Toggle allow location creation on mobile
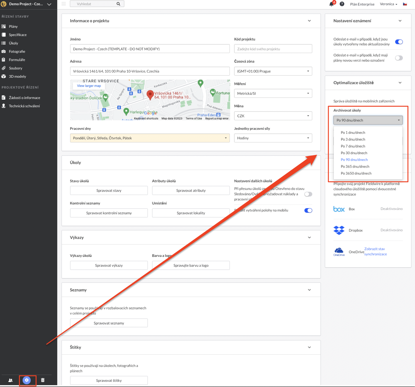Viewport: 415px width, 387px height. (308, 210)
